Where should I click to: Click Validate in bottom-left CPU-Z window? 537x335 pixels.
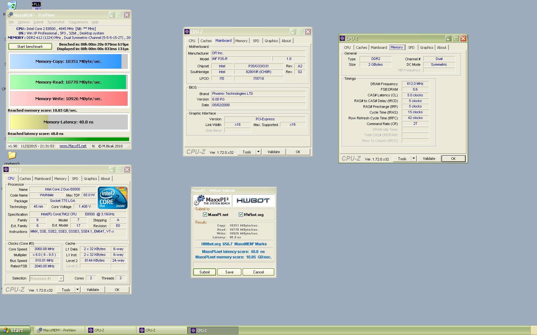[x=93, y=290]
